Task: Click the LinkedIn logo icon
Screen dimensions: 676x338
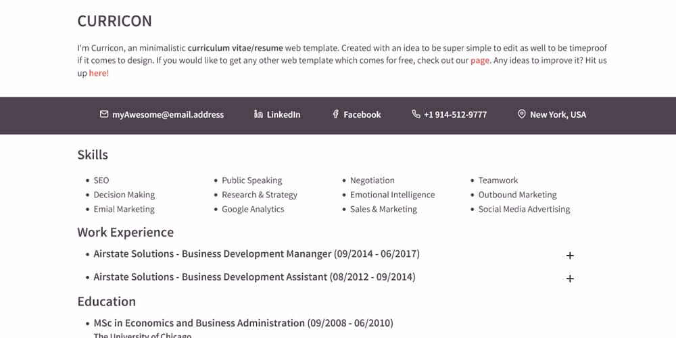Action: (258, 114)
